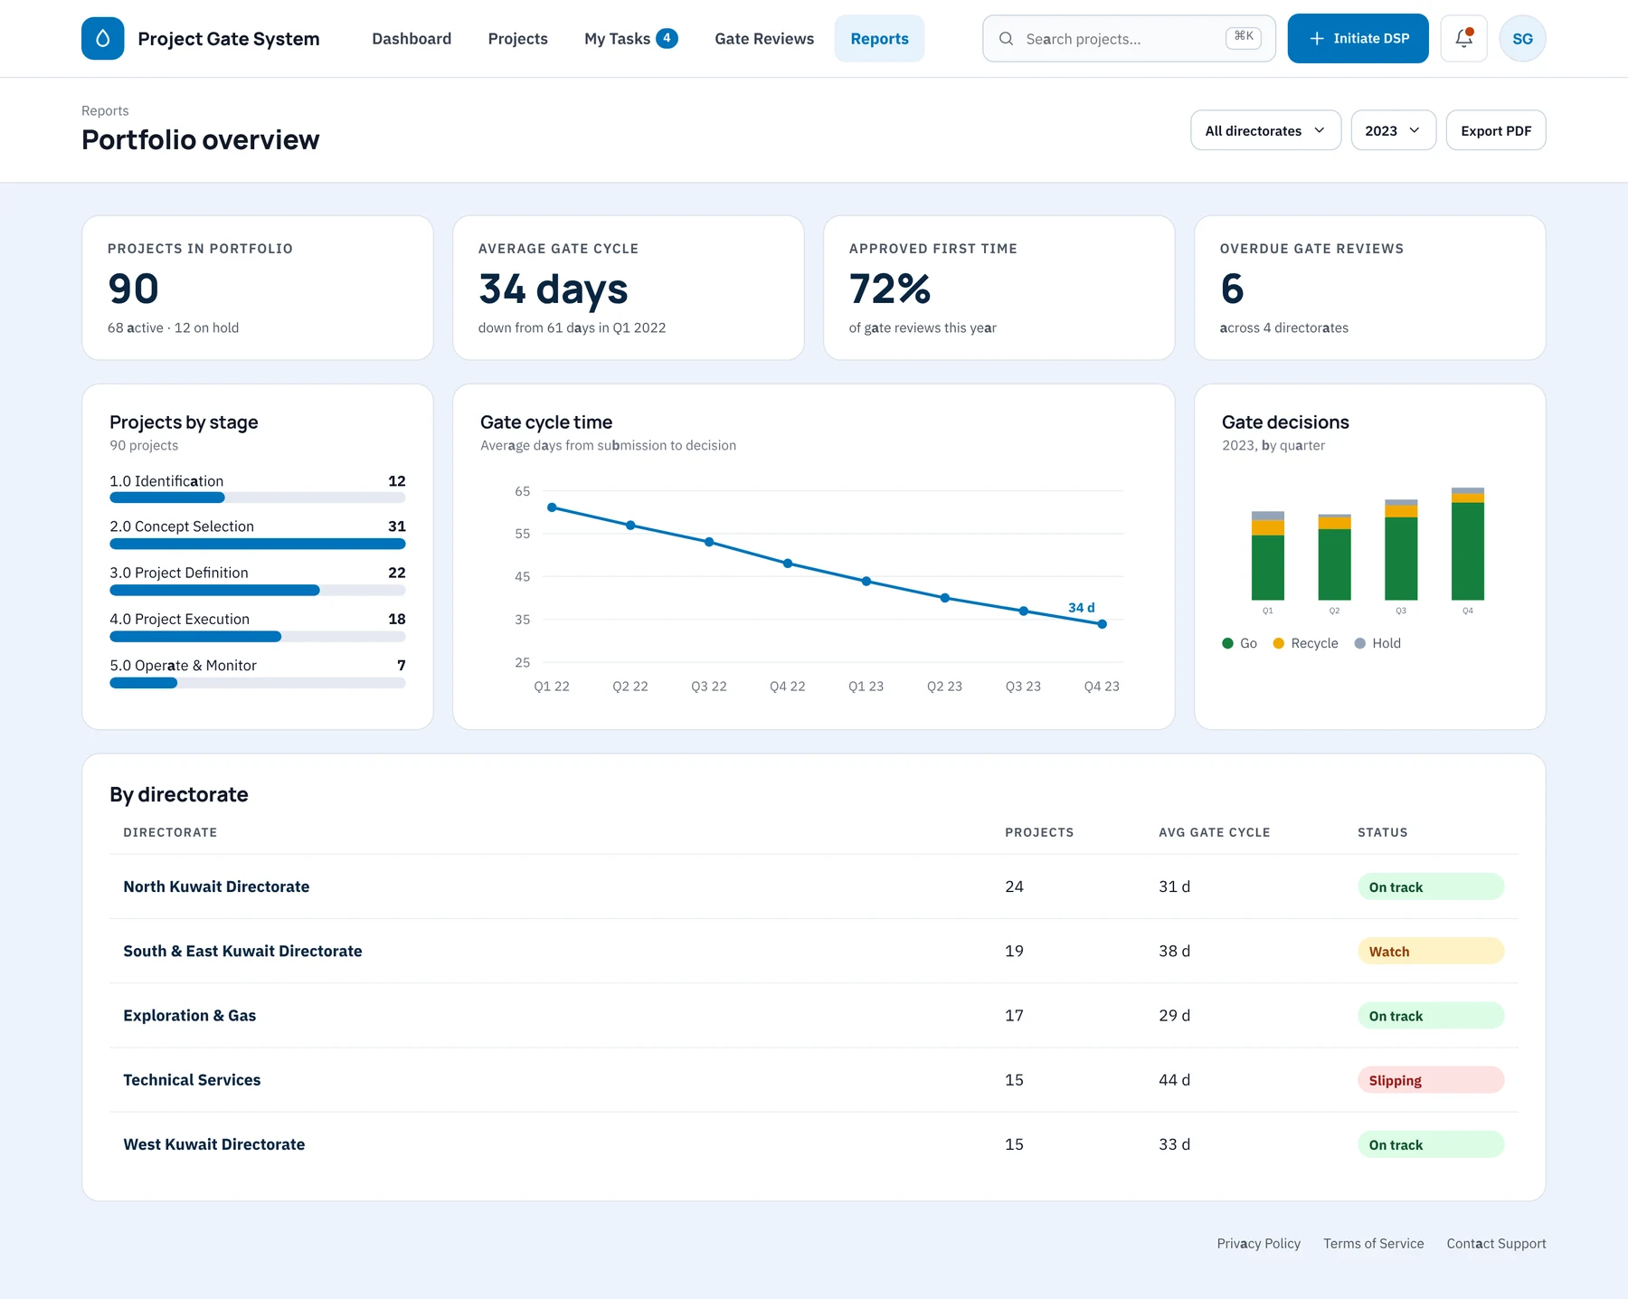Click the ⌘K shortcut hint in search
Viewport: 1628px width, 1299px height.
tap(1244, 37)
